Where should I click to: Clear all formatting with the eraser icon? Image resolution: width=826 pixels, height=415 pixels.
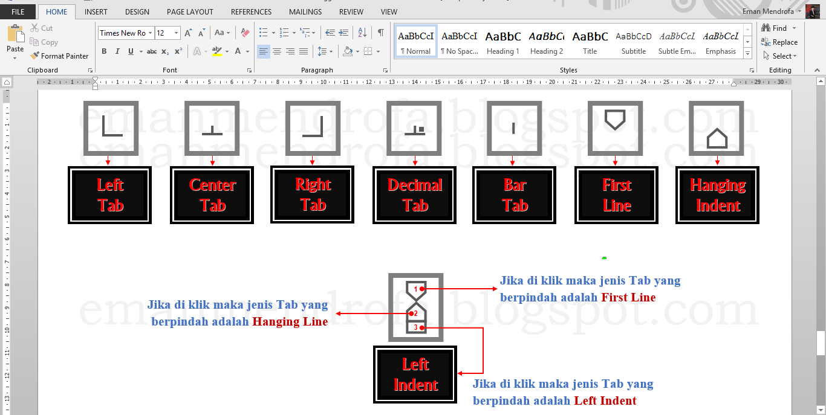pyautogui.click(x=245, y=33)
